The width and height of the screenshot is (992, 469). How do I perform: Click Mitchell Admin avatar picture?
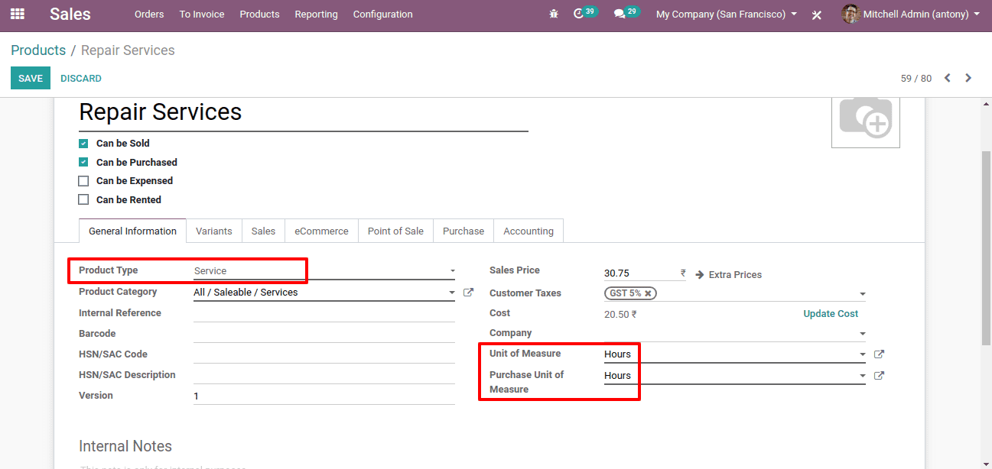coord(851,14)
